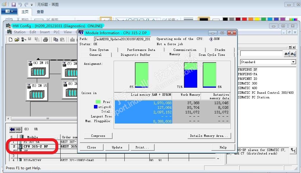Viewport: 301px width, 173px height.
Task: Open the PLC menu in HW Config
Action: (57, 32)
